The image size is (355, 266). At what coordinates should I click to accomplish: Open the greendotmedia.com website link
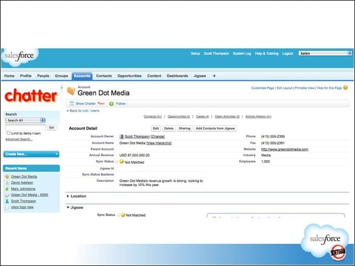pos(285,150)
